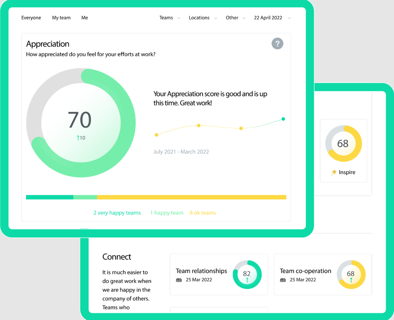Click the Inspire shooting star icon
394x320 pixels.
point(334,172)
